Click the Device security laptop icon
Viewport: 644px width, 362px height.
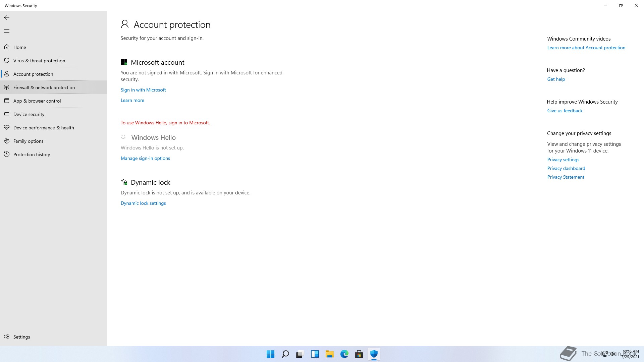7,114
